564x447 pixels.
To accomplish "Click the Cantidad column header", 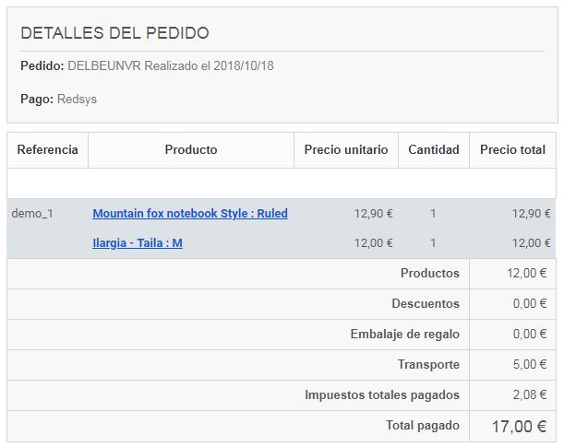I will [x=433, y=149].
